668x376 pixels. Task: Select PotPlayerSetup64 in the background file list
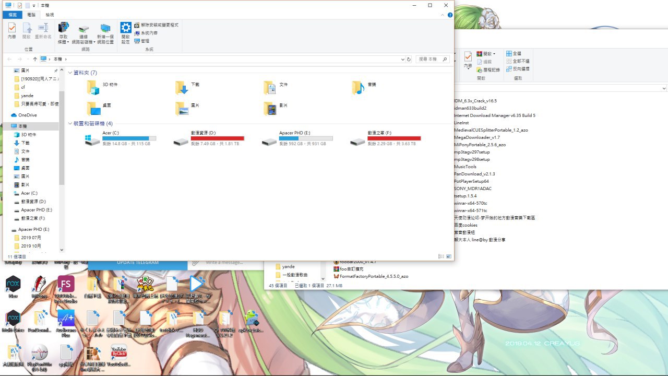point(471,181)
